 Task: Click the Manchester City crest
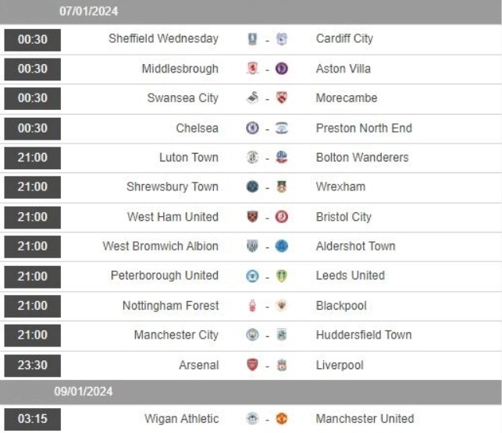pos(252,335)
